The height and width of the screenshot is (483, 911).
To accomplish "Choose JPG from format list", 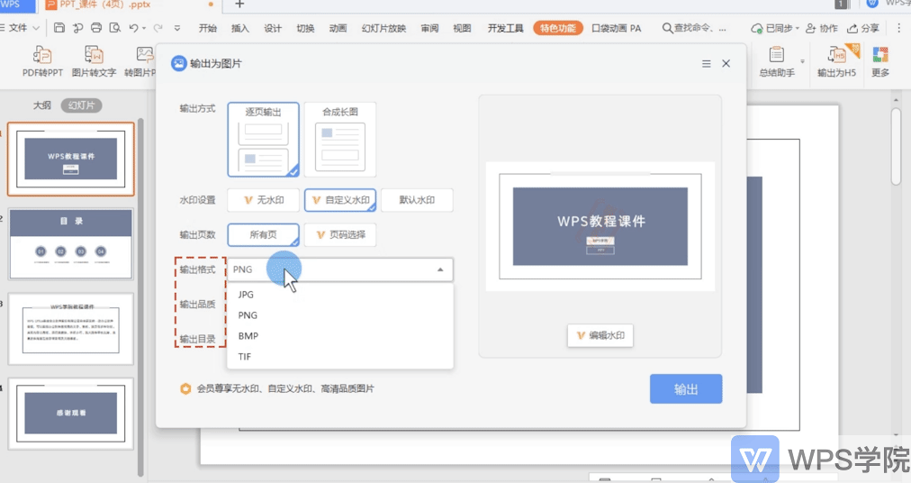I will [x=340, y=295].
